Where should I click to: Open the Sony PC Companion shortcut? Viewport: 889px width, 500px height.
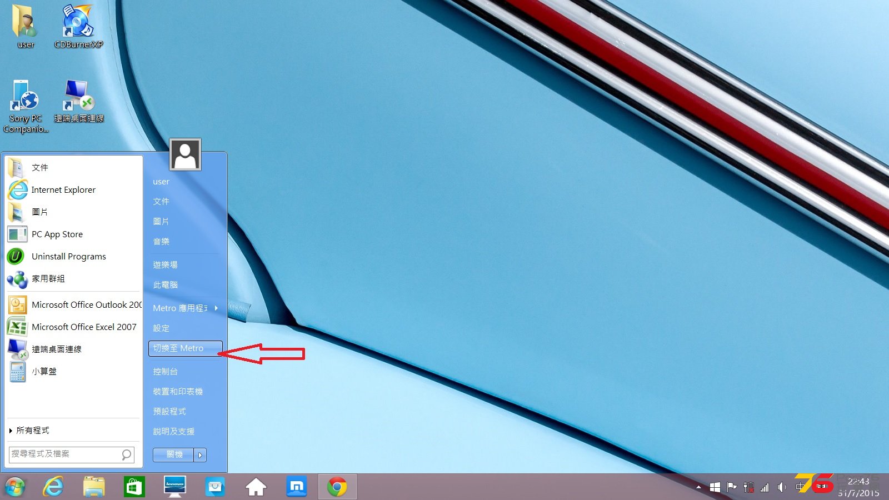[26, 107]
